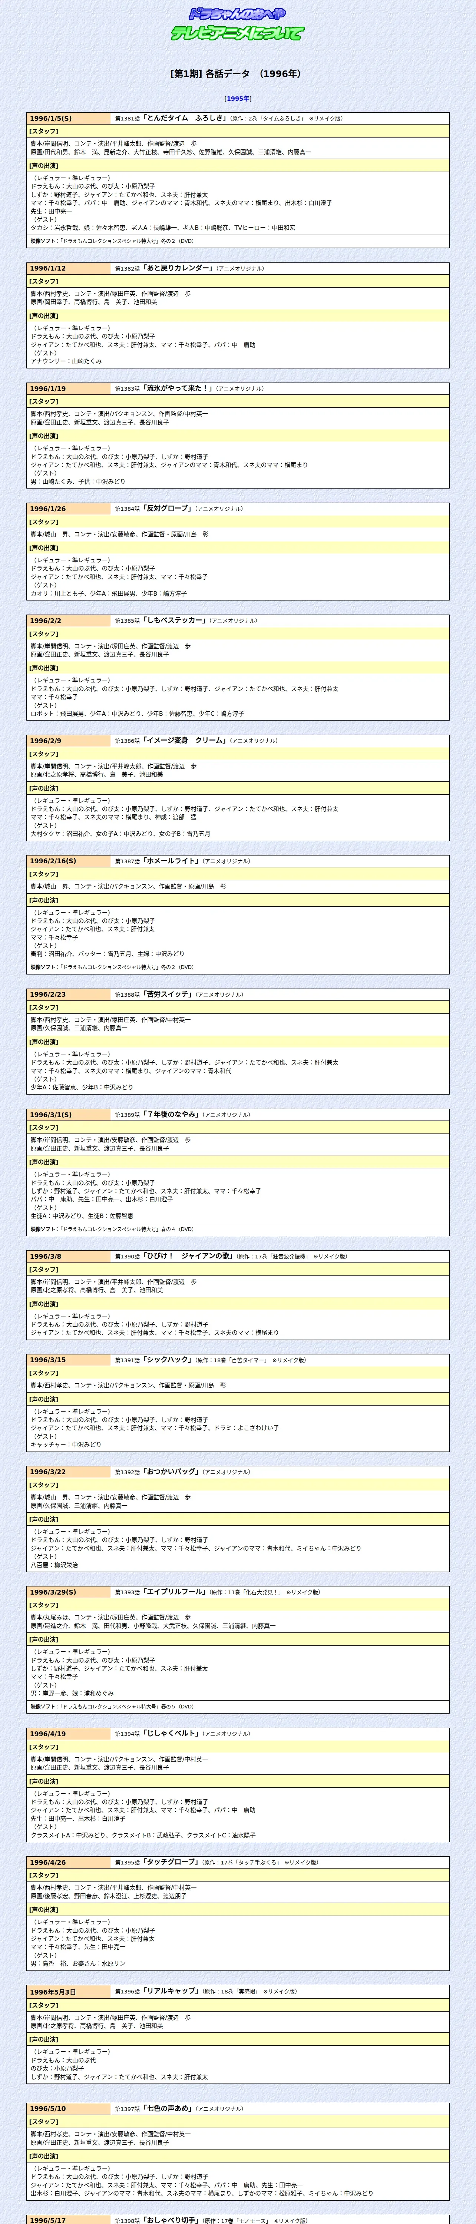Select the date cell 1996/5/10
The height and width of the screenshot is (2224, 476).
pos(69,2108)
